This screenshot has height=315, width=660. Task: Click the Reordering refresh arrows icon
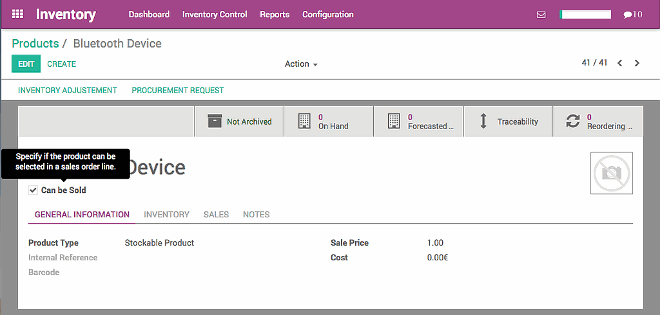573,122
